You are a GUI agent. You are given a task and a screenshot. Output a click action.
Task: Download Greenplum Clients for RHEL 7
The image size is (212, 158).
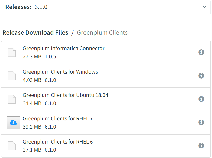coord(13,123)
